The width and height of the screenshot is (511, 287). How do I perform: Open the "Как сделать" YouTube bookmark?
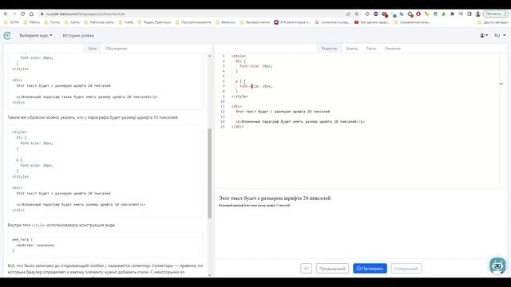point(372,22)
